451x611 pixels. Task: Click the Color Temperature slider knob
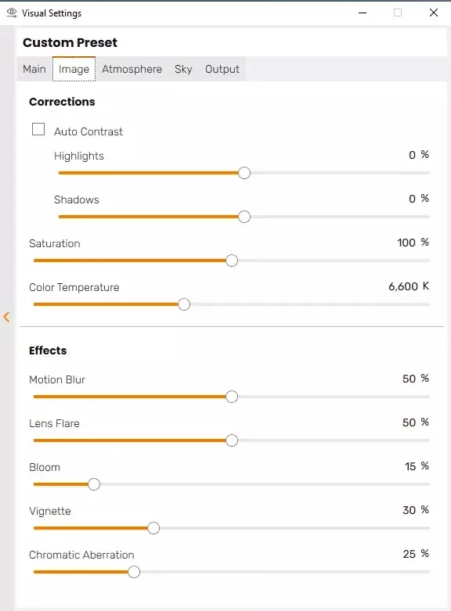pos(184,304)
